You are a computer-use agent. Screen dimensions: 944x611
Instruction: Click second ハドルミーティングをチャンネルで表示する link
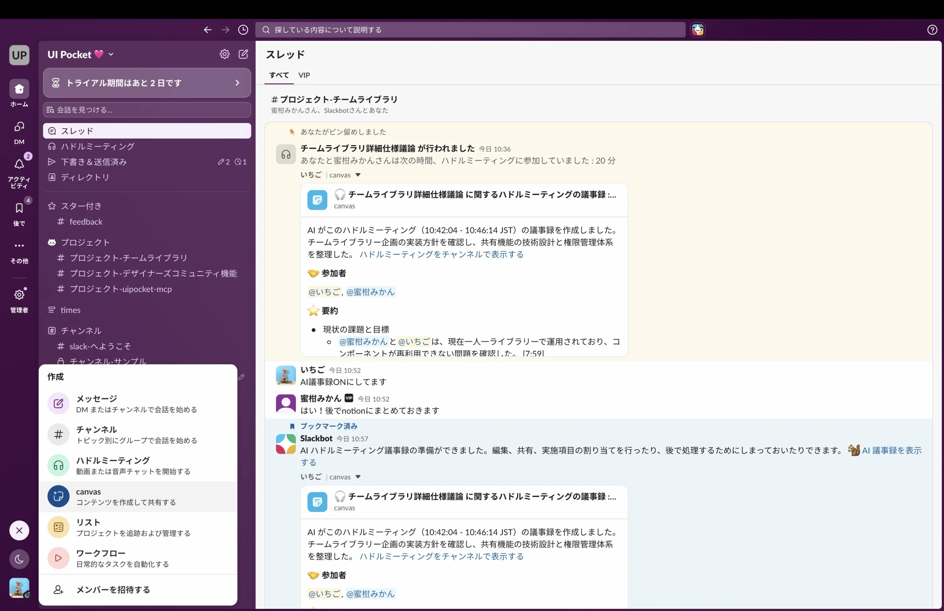[441, 556]
